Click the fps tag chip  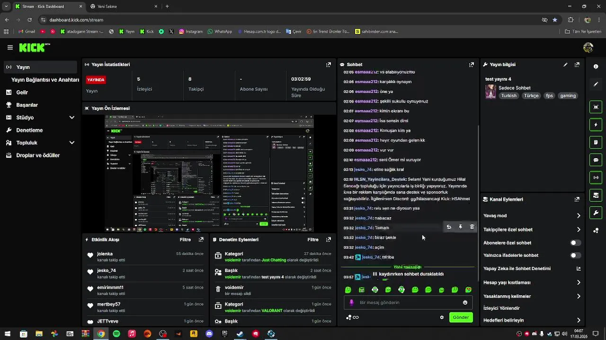[549, 96]
